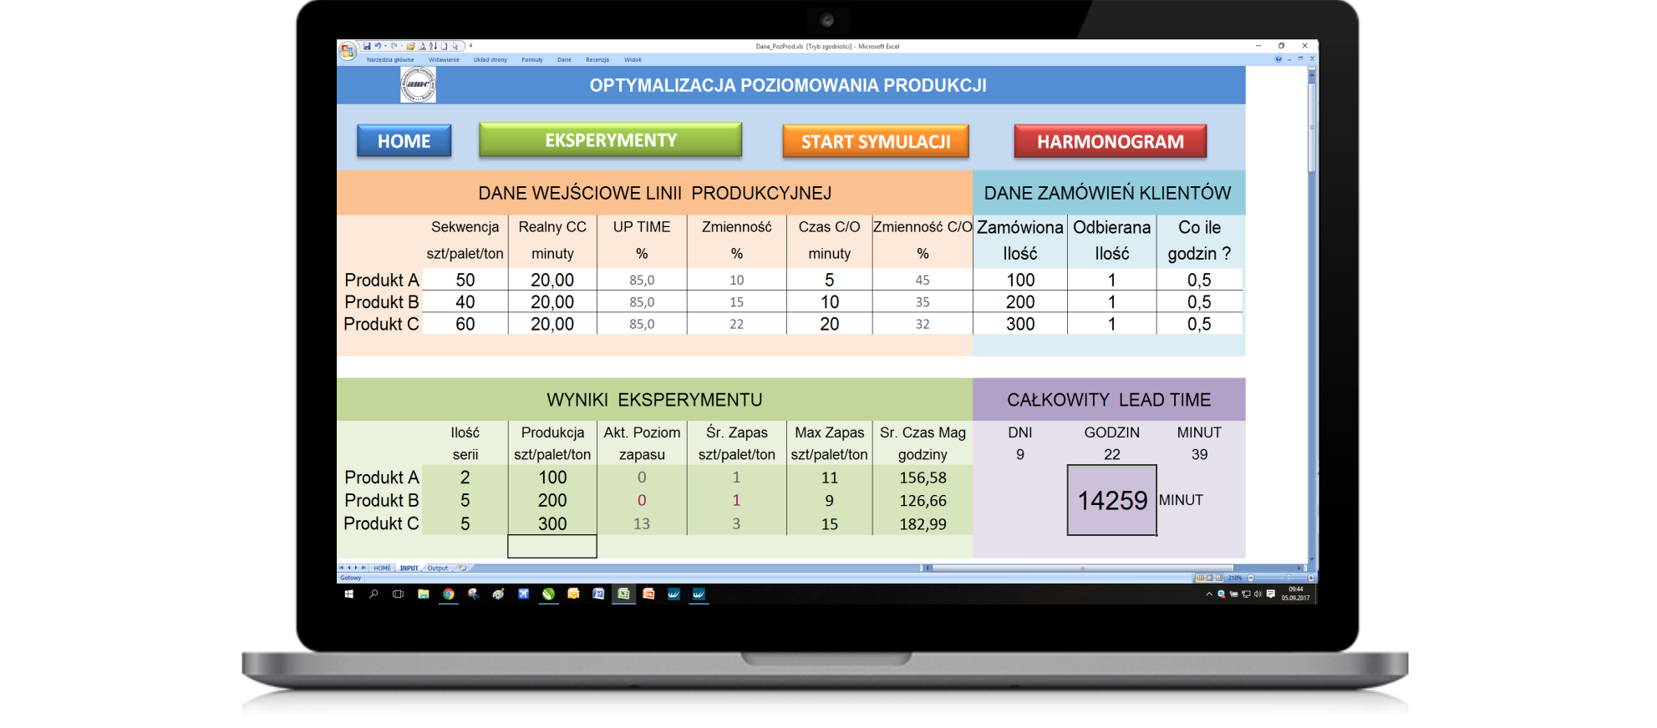Select Czas C/O cell 20 for Produkt C
Image resolution: width=1657 pixels, height=728 pixels.
[829, 324]
